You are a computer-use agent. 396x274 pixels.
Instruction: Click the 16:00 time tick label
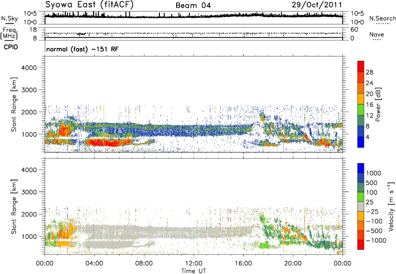click(243, 264)
